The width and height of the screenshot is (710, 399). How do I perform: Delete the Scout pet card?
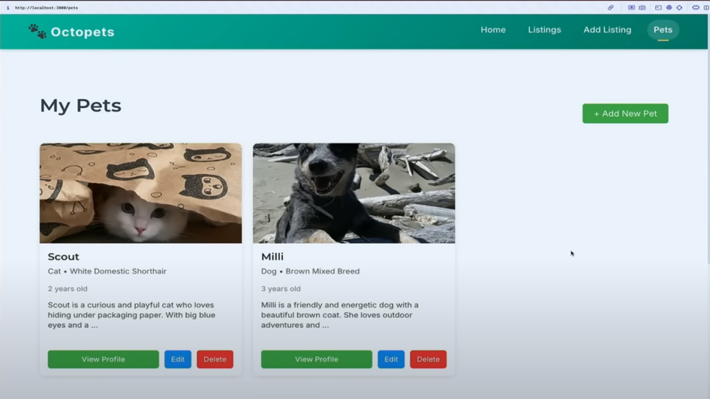(215, 360)
